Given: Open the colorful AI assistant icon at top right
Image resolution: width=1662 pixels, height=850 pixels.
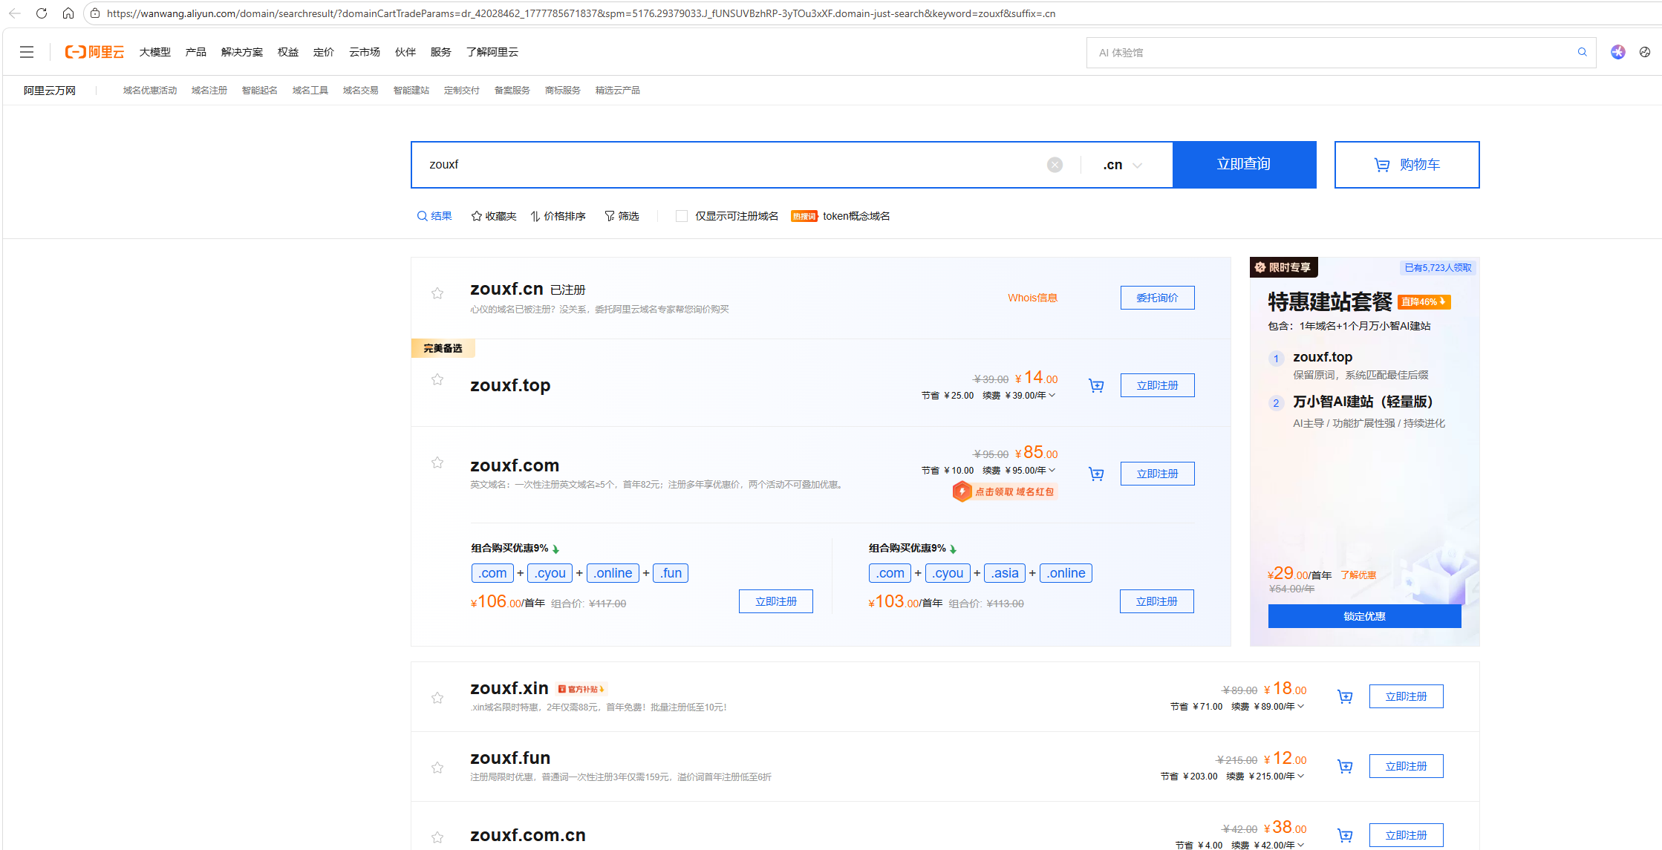Looking at the screenshot, I should pyautogui.click(x=1618, y=52).
